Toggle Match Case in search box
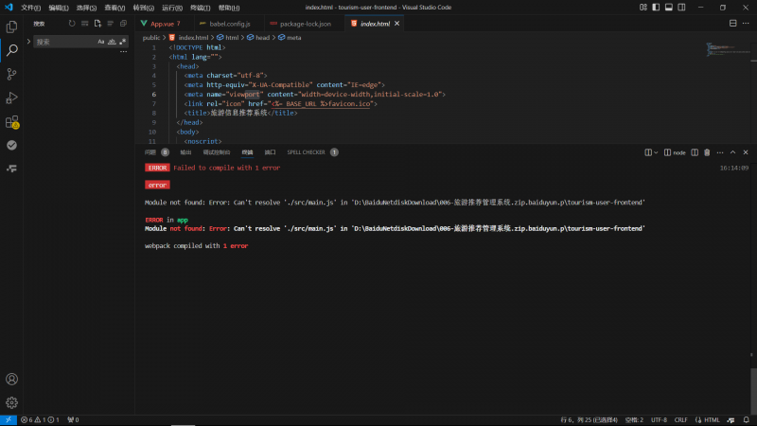Viewport: 757px width, 426px height. (101, 42)
